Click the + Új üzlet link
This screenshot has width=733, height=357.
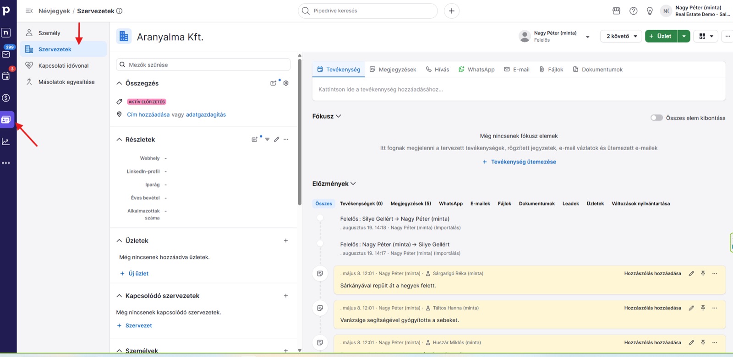click(x=134, y=274)
